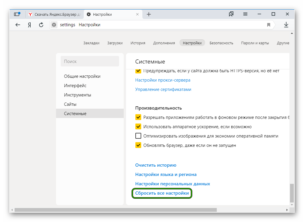Open a new tab with the plus button
The width and height of the screenshot is (304, 222).
149,14
